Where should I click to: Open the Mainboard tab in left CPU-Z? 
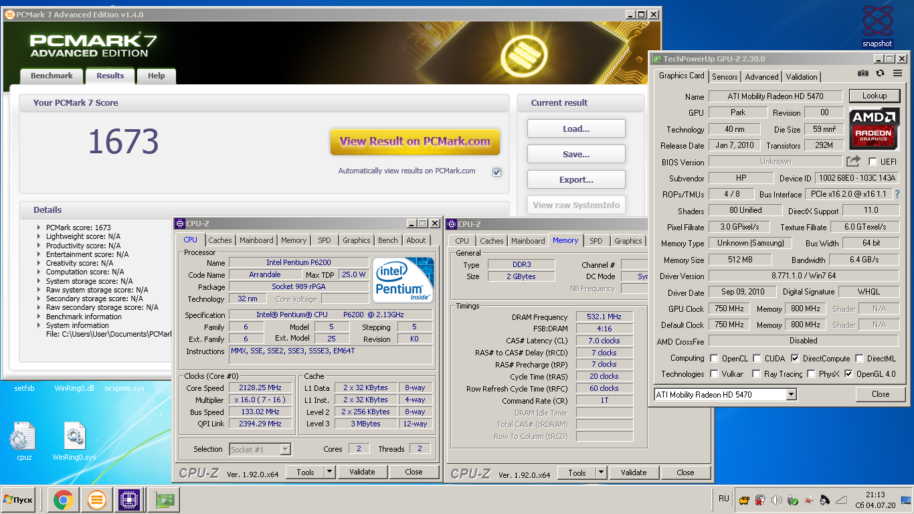pos(256,240)
